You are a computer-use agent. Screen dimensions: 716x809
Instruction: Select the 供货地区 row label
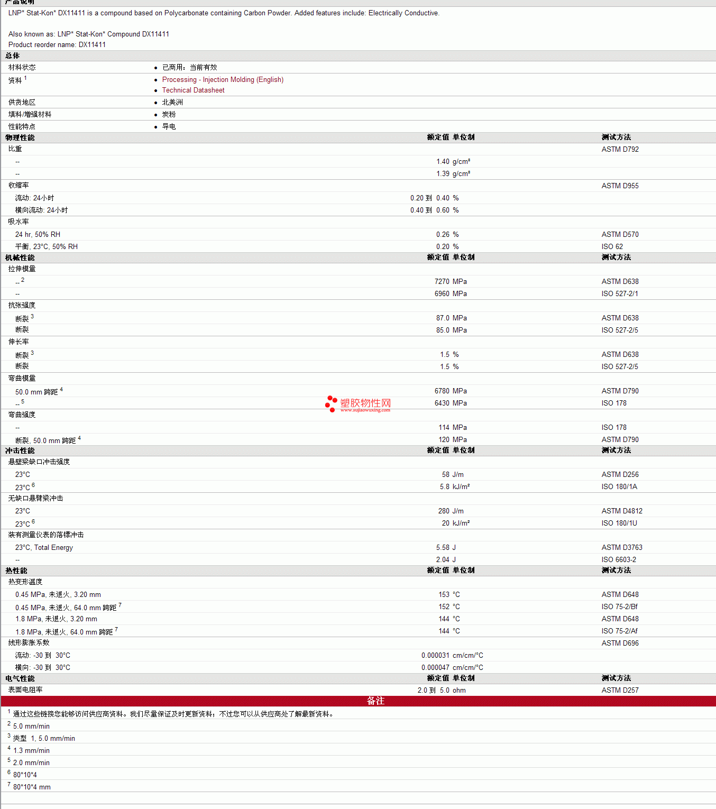pyautogui.click(x=22, y=103)
